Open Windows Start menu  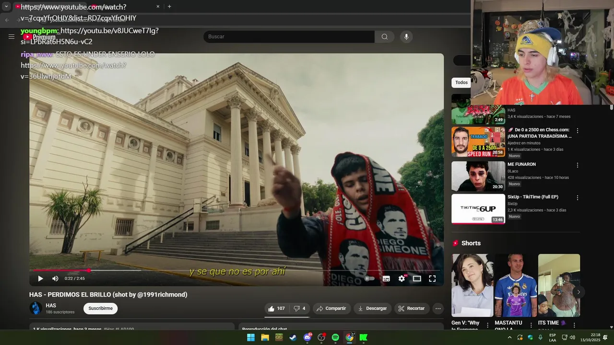[251, 337]
